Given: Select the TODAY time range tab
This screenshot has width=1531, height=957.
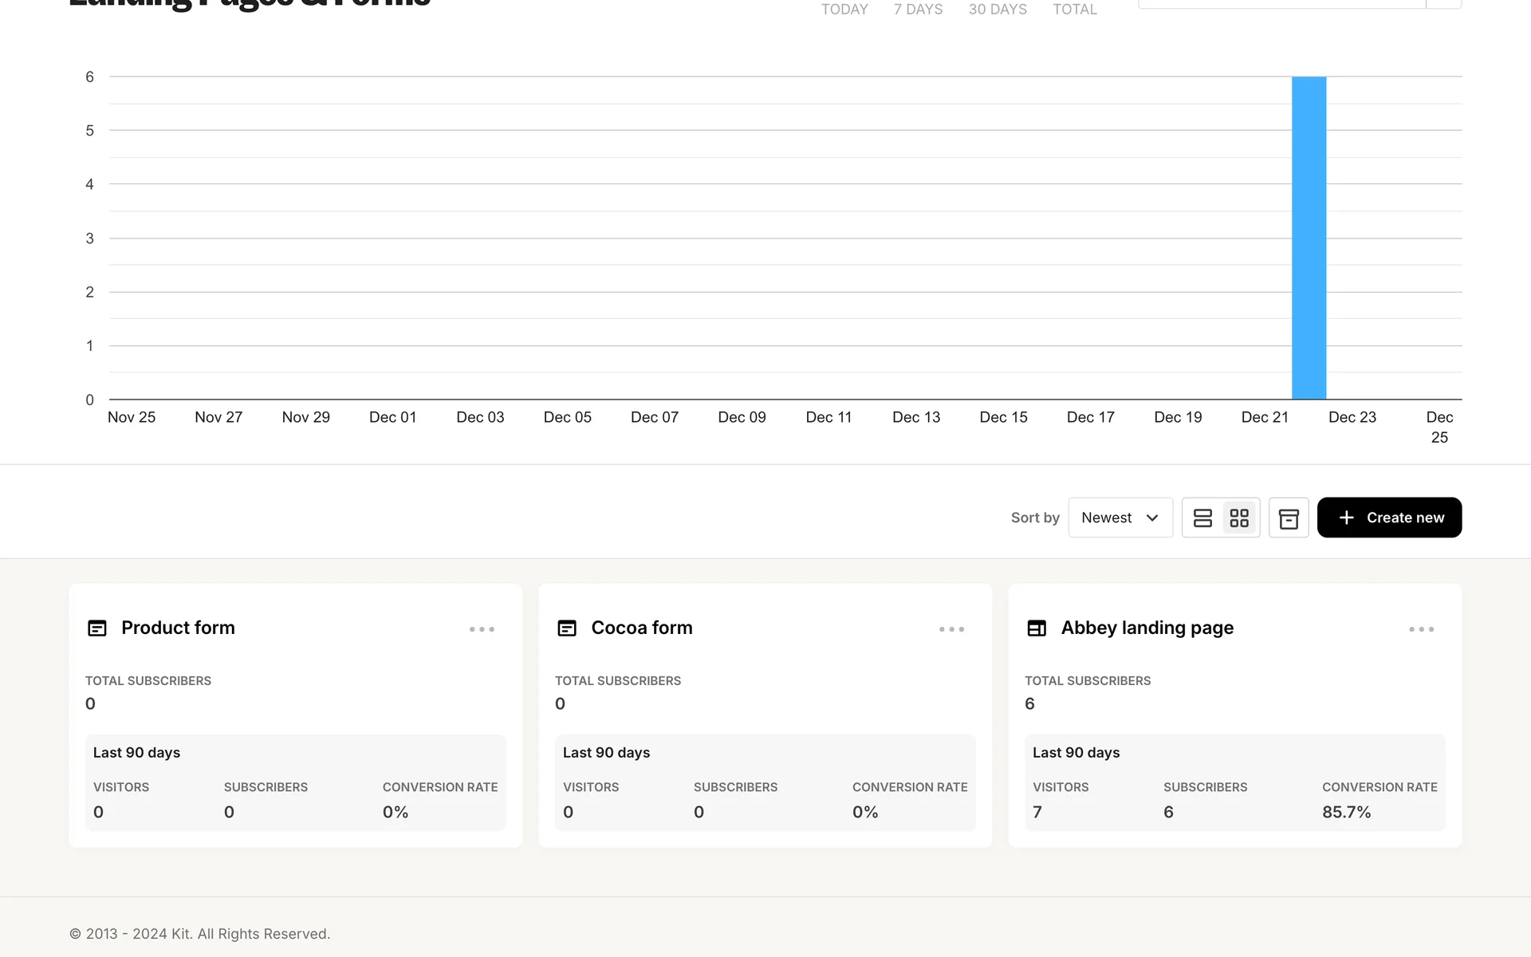Looking at the screenshot, I should pos(844,10).
